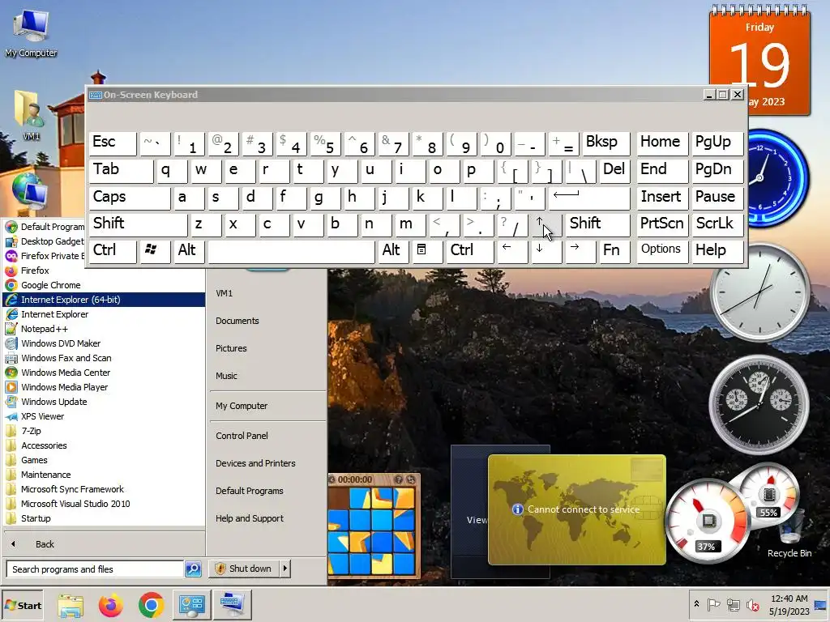Click the picture puzzle help icon

399,479
